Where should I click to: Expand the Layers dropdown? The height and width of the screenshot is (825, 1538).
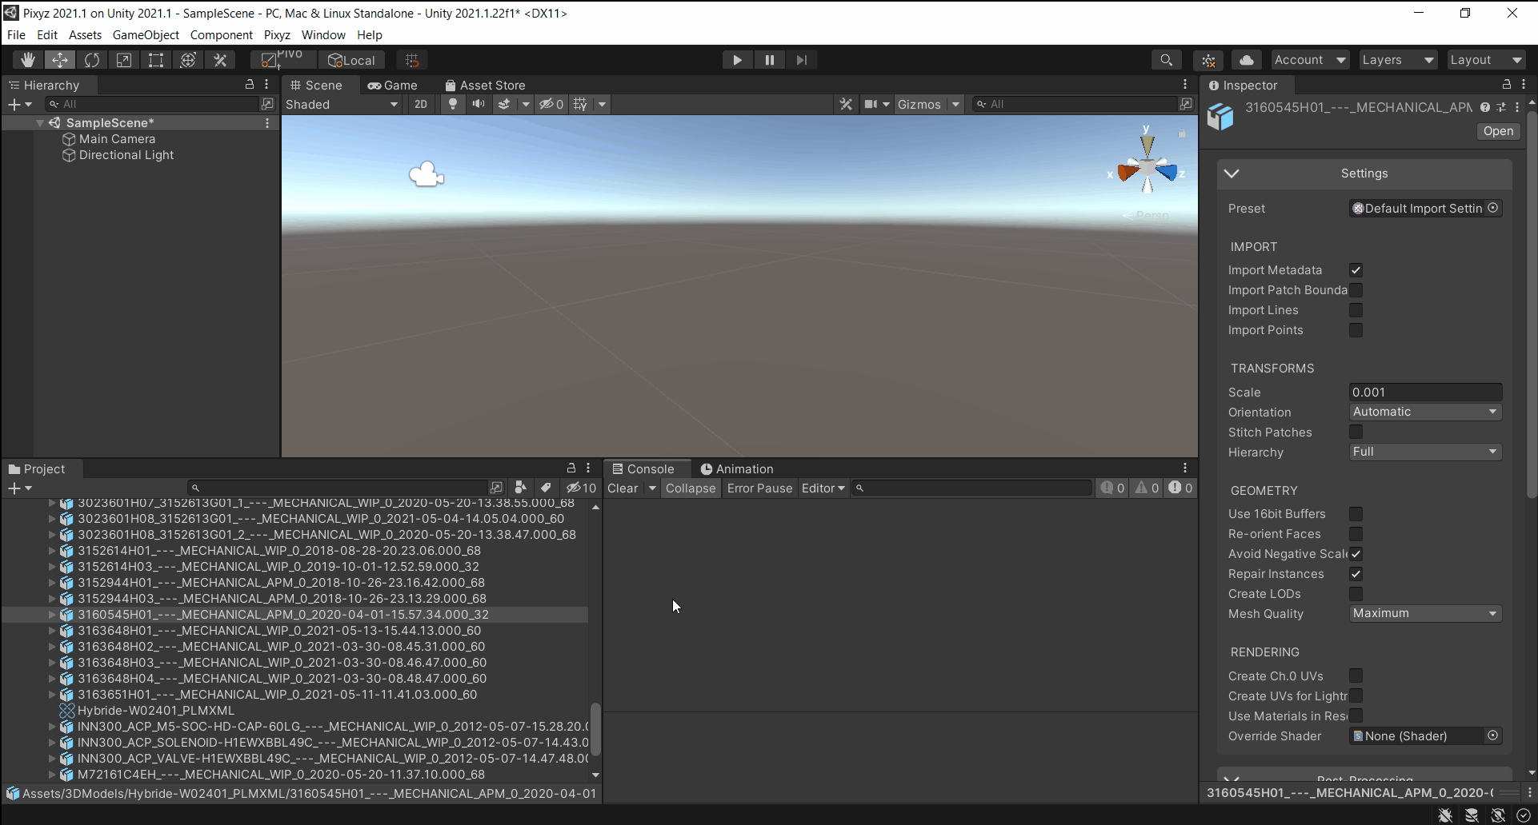coord(1397,60)
